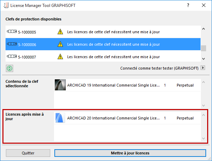Click the key list scroll up arrow

coord(203,29)
